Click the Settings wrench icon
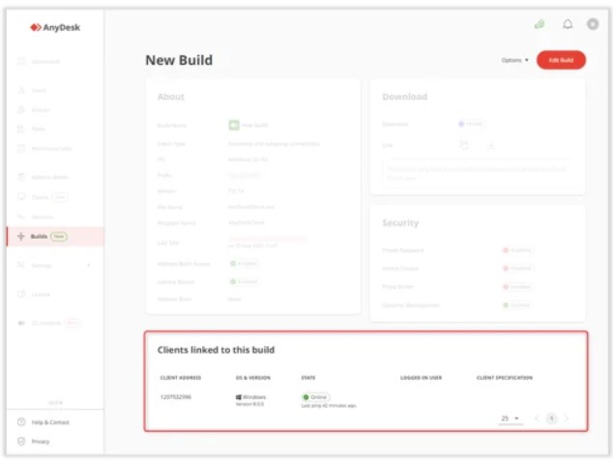The height and width of the screenshot is (461, 613). coord(21,265)
